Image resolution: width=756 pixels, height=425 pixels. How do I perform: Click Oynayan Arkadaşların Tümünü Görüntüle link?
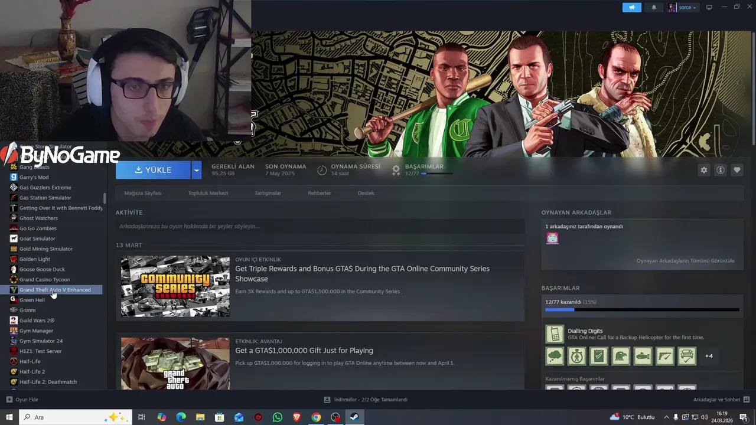click(686, 261)
